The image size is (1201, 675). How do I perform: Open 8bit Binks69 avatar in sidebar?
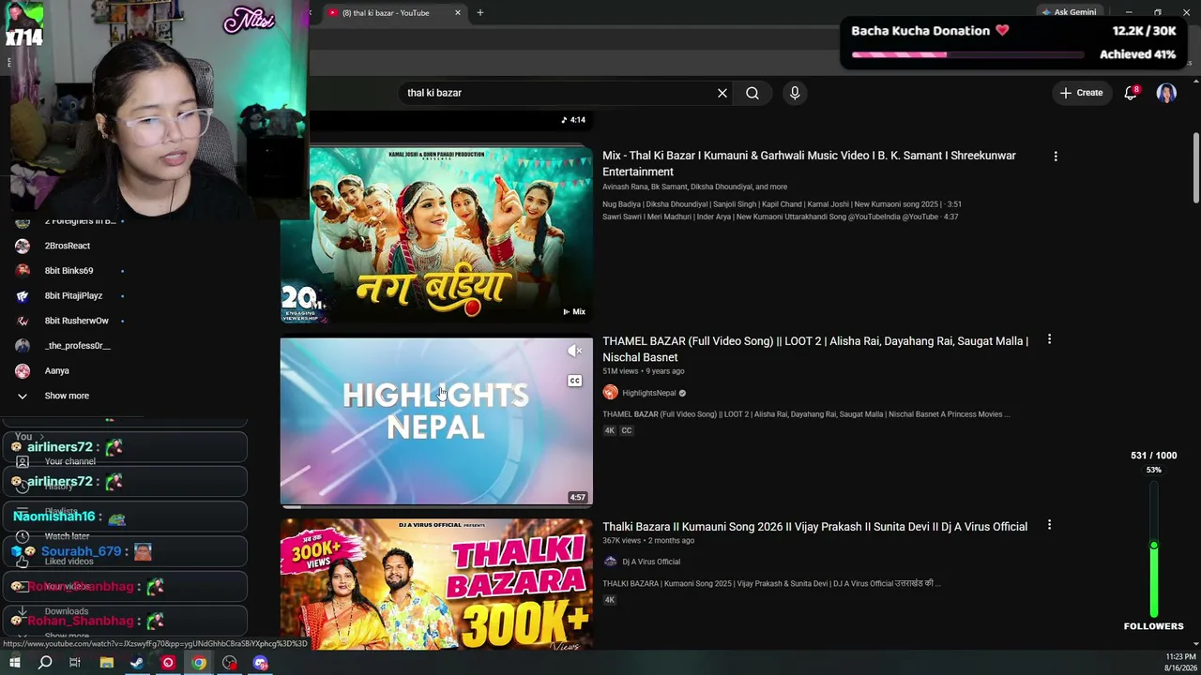[23, 271]
